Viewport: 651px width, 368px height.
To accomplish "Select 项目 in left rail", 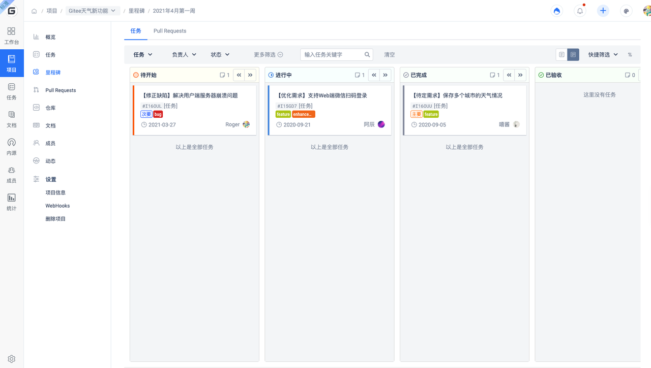I will point(11,63).
